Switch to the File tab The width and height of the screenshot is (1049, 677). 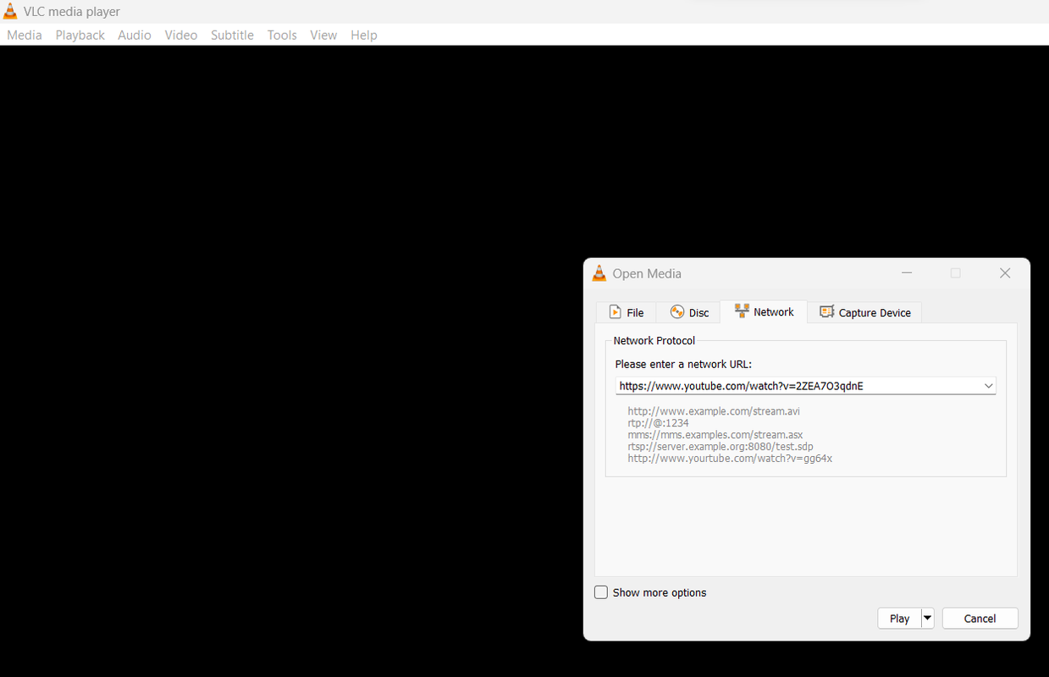click(x=627, y=312)
